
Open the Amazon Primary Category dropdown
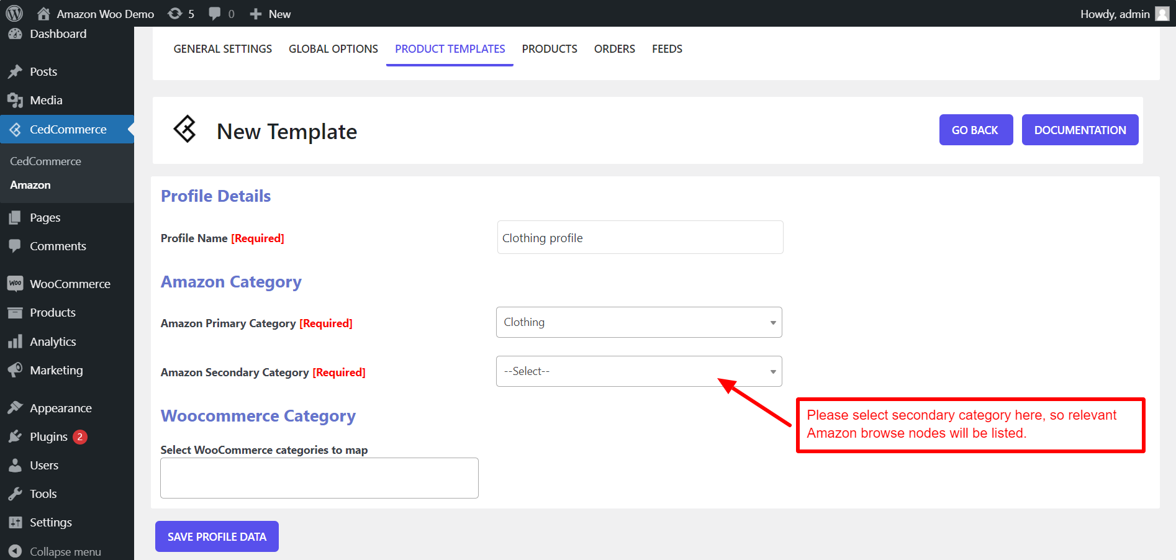[x=639, y=322]
